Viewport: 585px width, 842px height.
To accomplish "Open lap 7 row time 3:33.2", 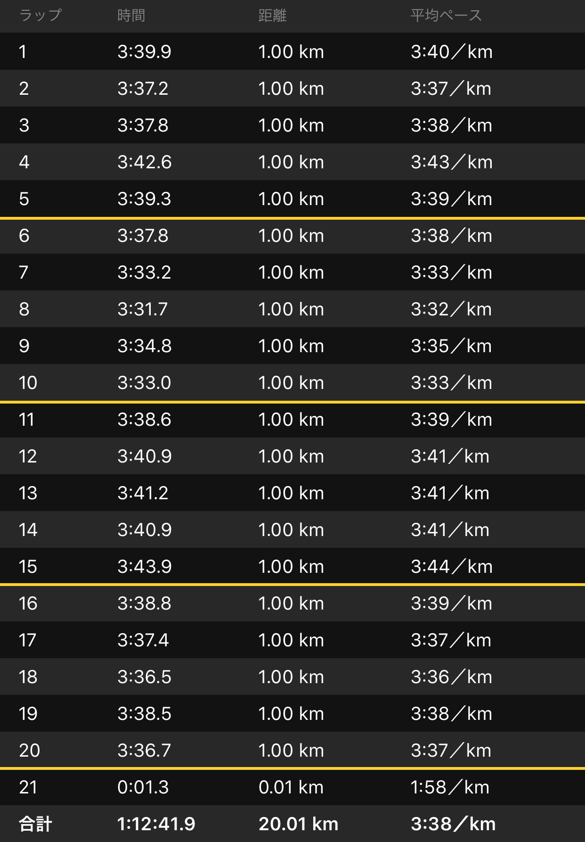I will click(292, 272).
